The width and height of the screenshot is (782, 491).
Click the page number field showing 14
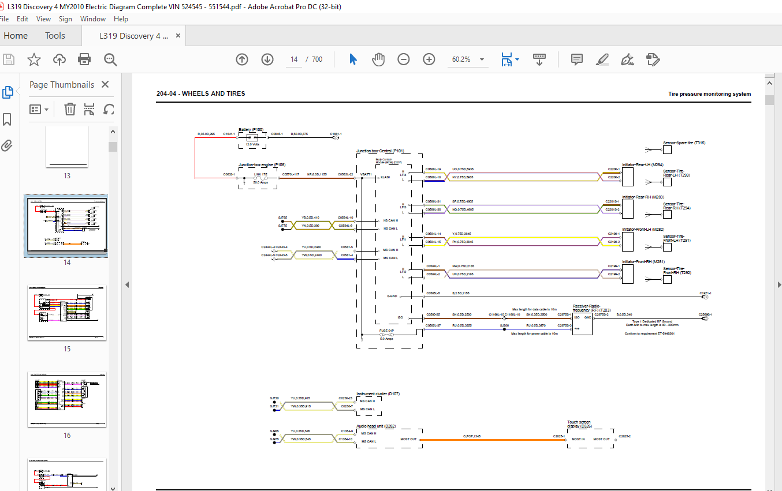pyautogui.click(x=294, y=59)
